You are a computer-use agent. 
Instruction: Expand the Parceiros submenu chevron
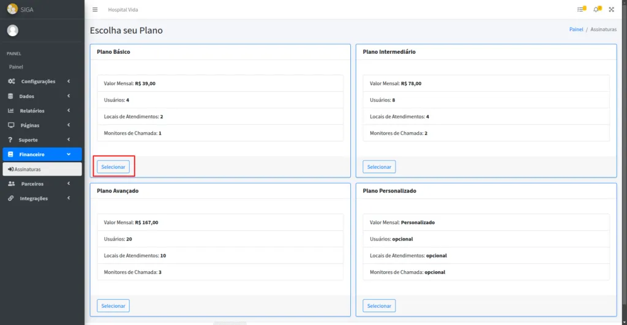pos(69,184)
